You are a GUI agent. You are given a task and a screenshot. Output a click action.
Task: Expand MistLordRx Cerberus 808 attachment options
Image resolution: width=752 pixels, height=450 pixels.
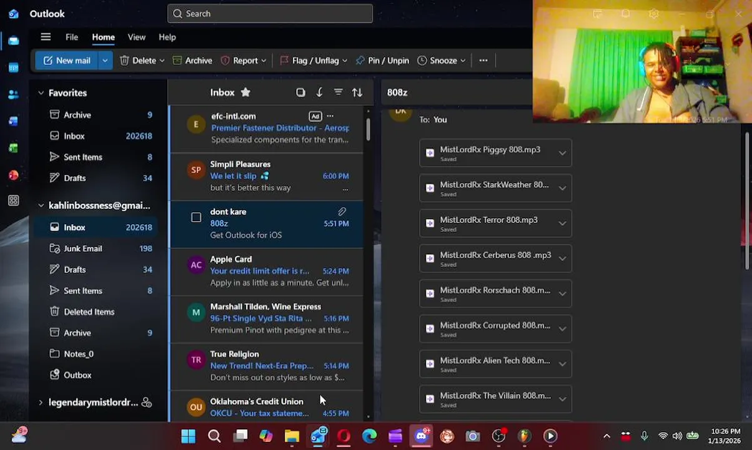562,259
